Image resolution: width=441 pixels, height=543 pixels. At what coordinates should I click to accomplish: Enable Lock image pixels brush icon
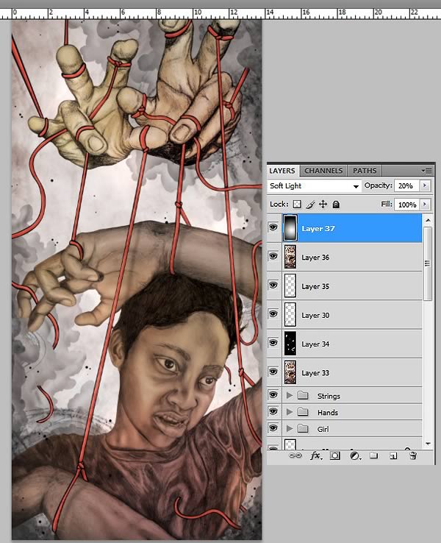pyautogui.click(x=310, y=205)
